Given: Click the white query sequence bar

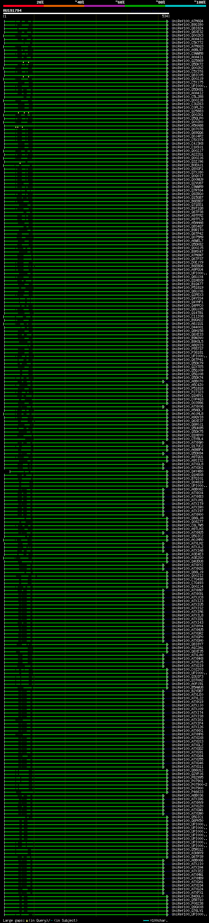Looking at the screenshot, I should [x=86, y=13].
